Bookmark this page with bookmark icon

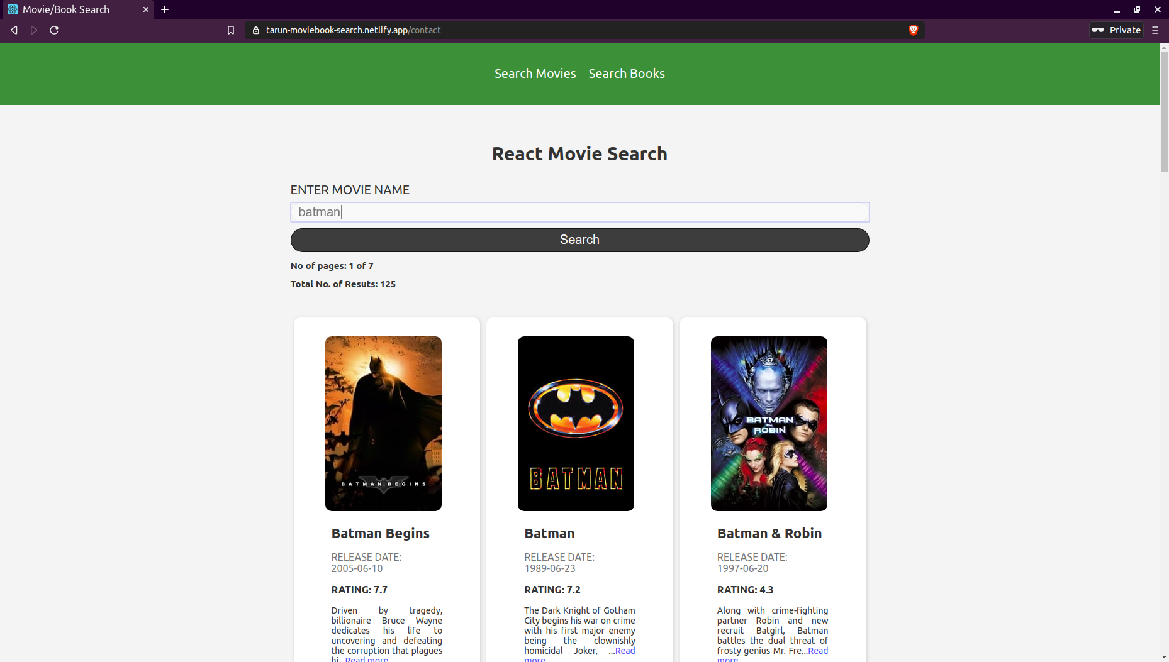[231, 30]
